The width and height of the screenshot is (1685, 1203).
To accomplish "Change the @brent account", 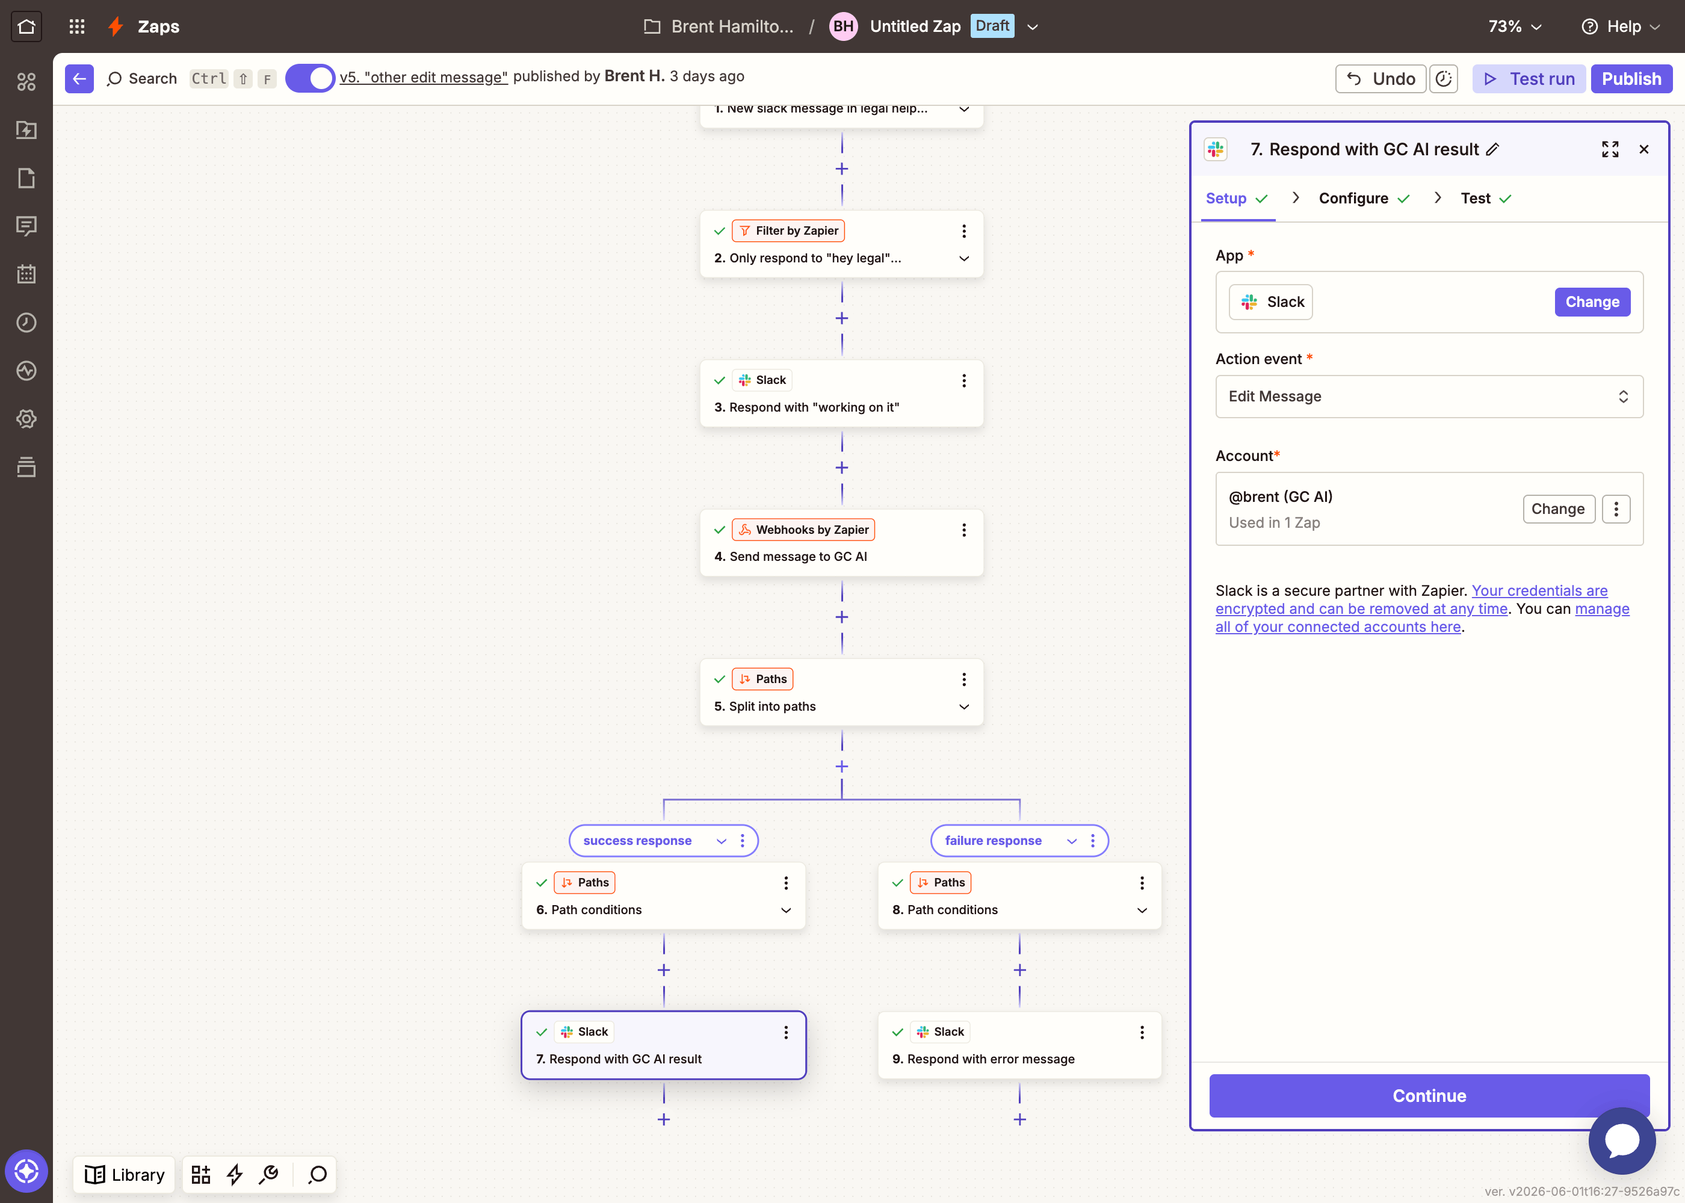I will coord(1559,509).
